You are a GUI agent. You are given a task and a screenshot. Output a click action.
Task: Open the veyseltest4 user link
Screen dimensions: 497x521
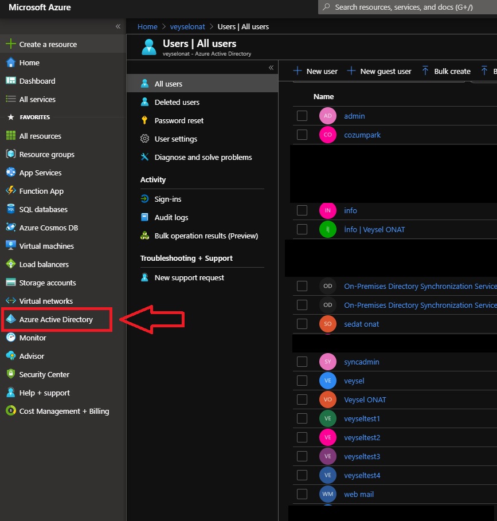click(362, 476)
